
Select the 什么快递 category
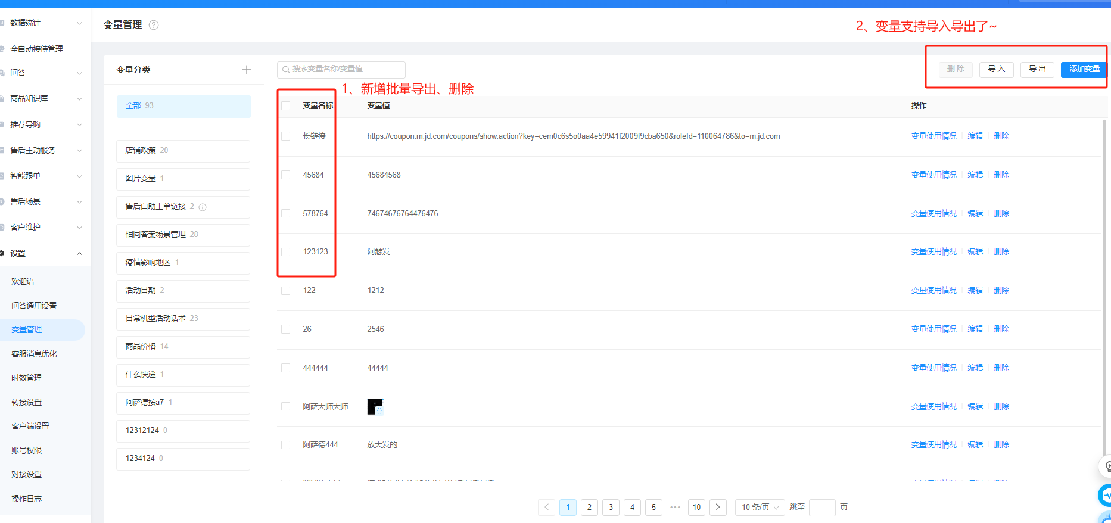pyautogui.click(x=183, y=375)
